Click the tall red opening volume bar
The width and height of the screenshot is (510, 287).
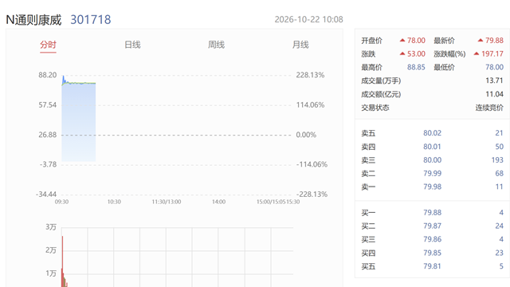pyautogui.click(x=62, y=261)
